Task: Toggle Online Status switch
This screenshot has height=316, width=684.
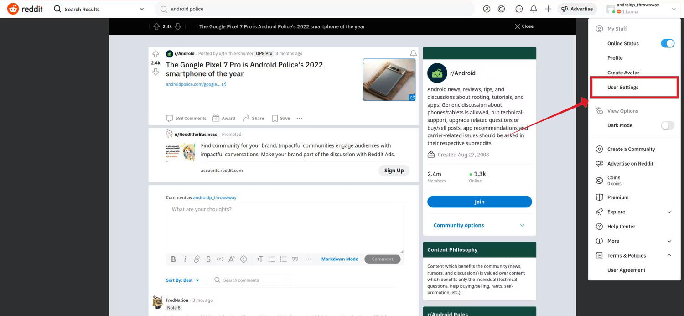Action: pyautogui.click(x=668, y=43)
